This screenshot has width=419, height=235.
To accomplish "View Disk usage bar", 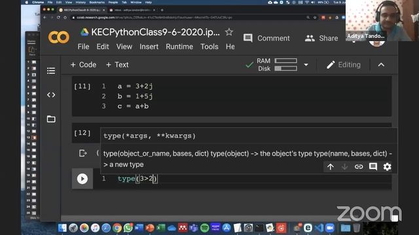I will tap(285, 69).
